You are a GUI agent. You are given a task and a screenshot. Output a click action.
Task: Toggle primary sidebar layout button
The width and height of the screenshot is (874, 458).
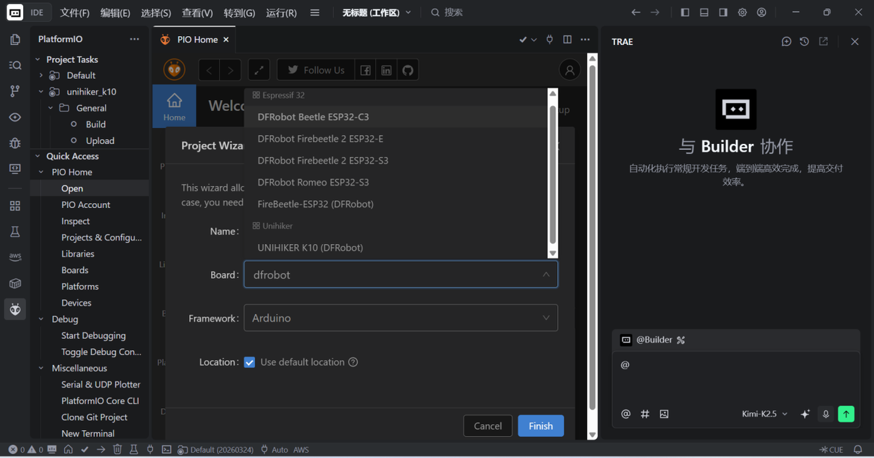[685, 12]
